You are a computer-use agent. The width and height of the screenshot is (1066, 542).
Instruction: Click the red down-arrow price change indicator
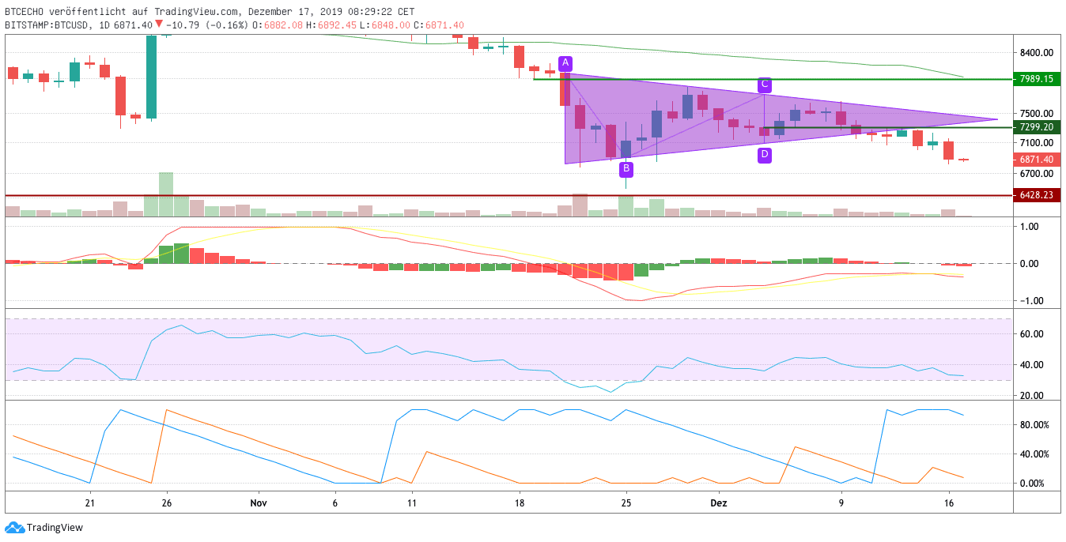click(x=158, y=24)
